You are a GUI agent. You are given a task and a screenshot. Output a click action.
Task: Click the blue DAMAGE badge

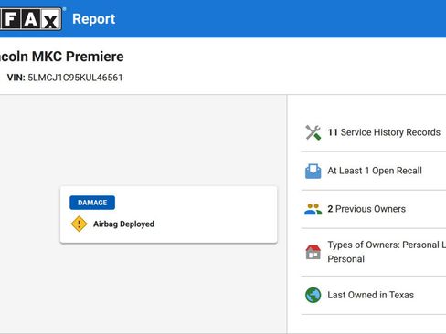(92, 203)
